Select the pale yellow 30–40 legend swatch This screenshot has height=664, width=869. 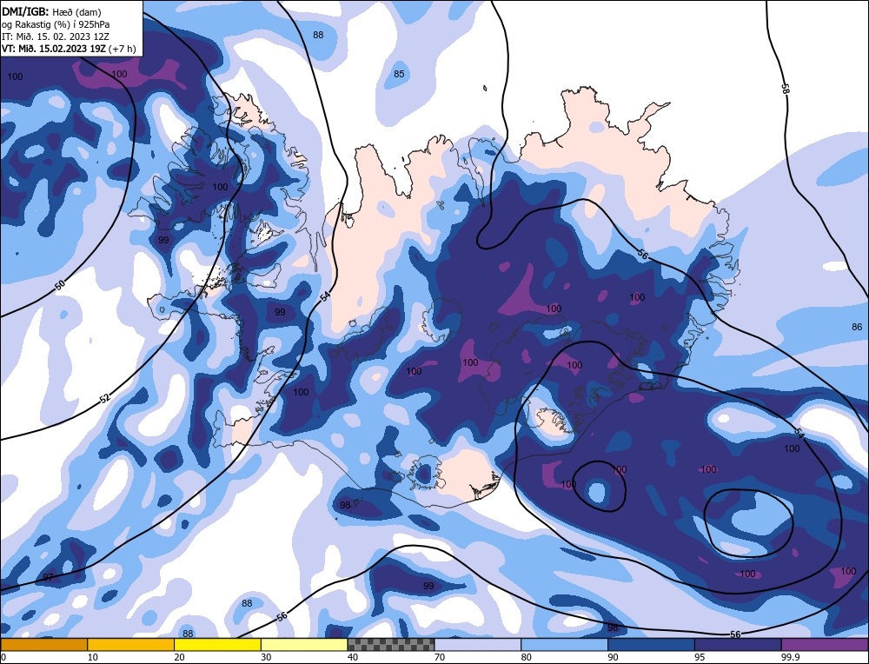304,644
